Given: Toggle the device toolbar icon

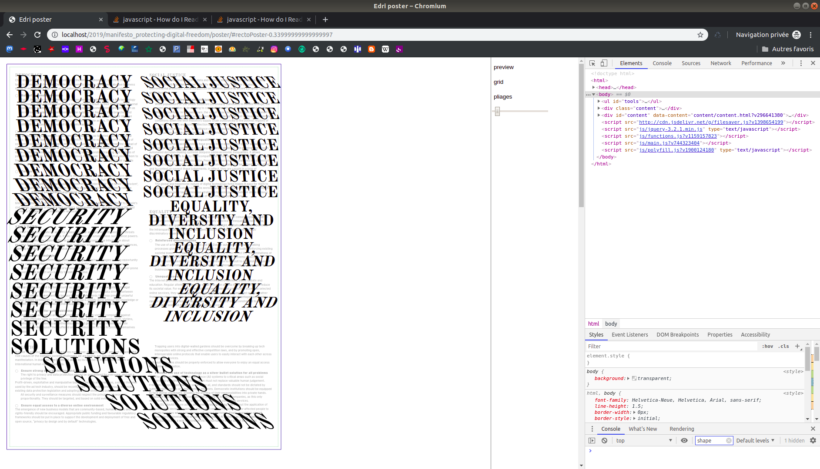Looking at the screenshot, I should [x=604, y=63].
